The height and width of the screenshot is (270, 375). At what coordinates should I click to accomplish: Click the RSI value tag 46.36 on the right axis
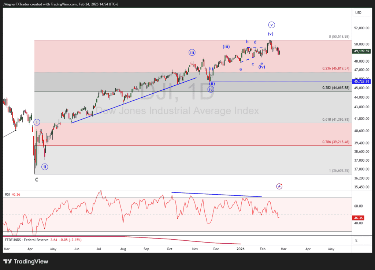pos(357,218)
